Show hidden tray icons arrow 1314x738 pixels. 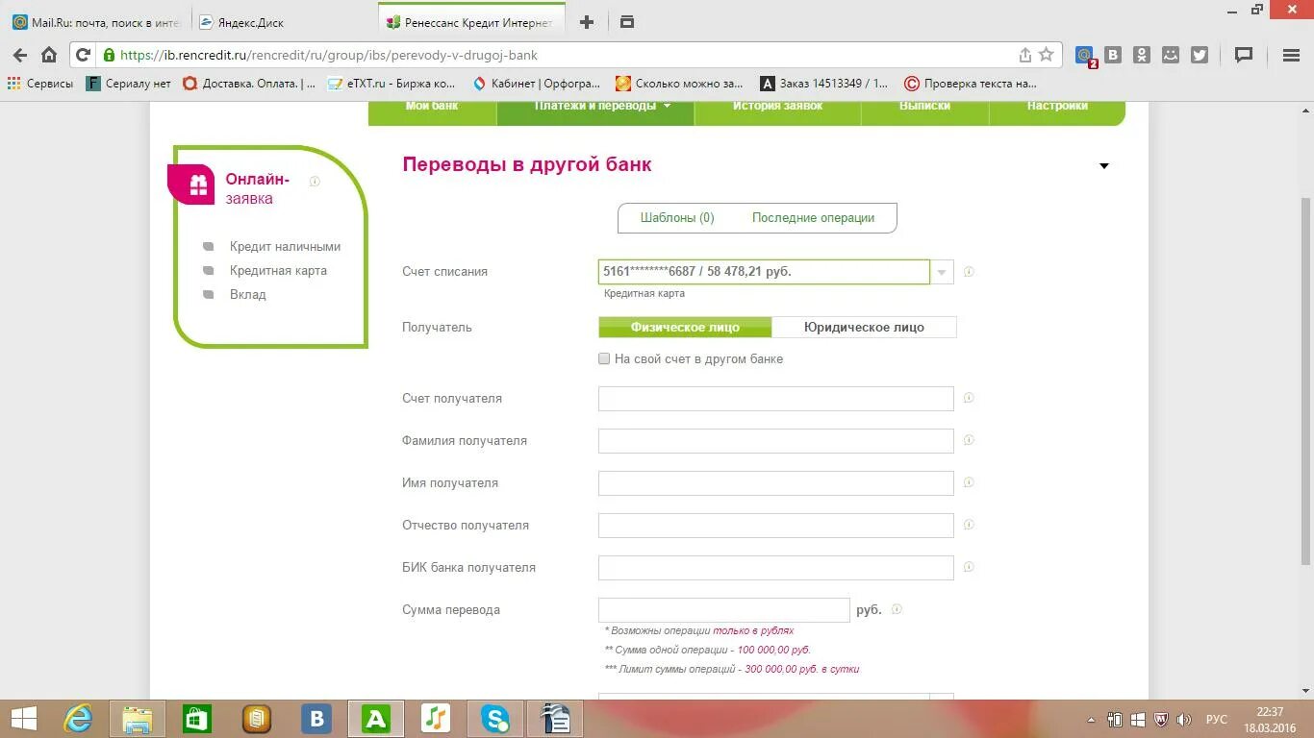(1091, 720)
